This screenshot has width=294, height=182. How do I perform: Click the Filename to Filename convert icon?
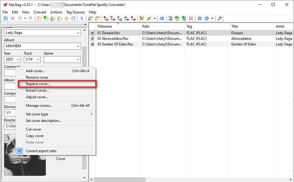point(120,18)
